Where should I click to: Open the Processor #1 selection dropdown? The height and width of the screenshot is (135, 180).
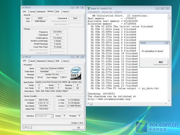point(52,116)
